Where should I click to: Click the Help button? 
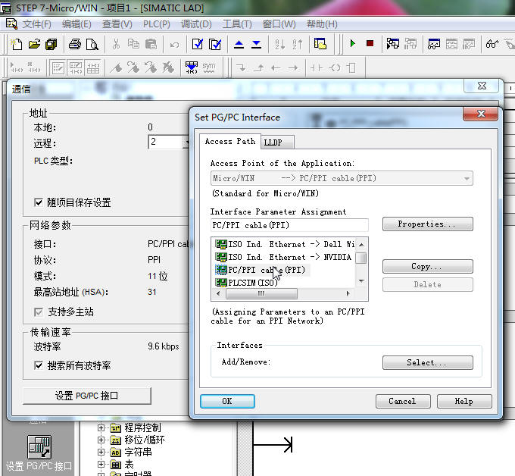point(464,402)
